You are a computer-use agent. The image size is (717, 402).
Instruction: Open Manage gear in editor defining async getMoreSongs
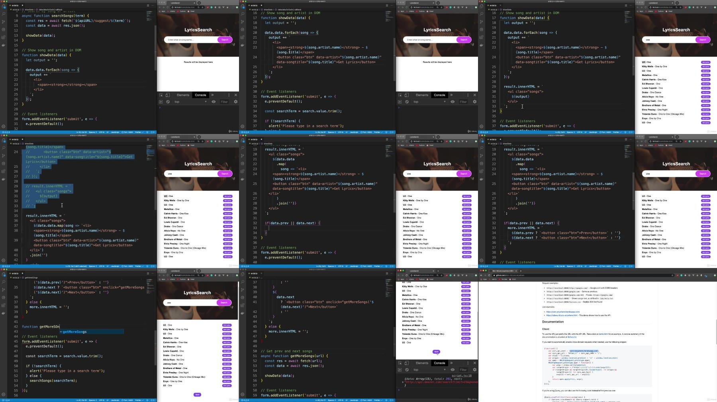(242, 394)
